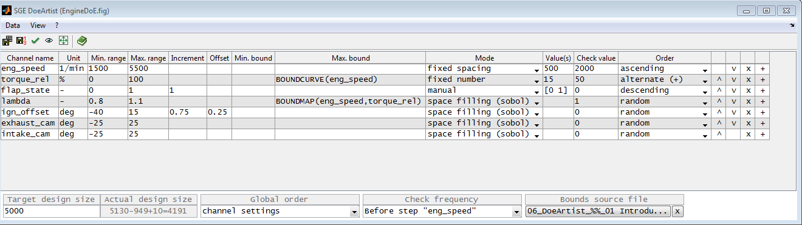This screenshot has width=802, height=225.
Task: Move torque_rel row down with v button
Action: pos(734,79)
